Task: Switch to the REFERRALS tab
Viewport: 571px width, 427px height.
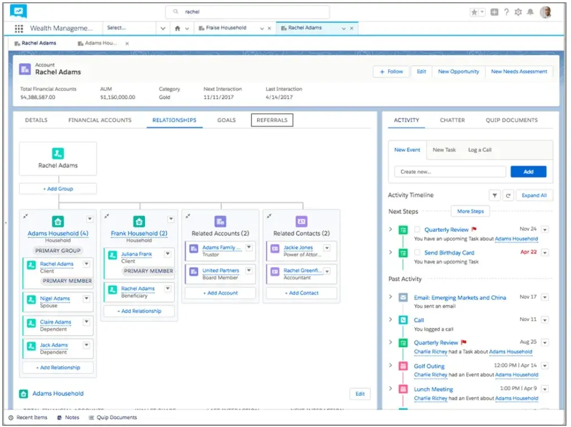Action: pyautogui.click(x=272, y=119)
